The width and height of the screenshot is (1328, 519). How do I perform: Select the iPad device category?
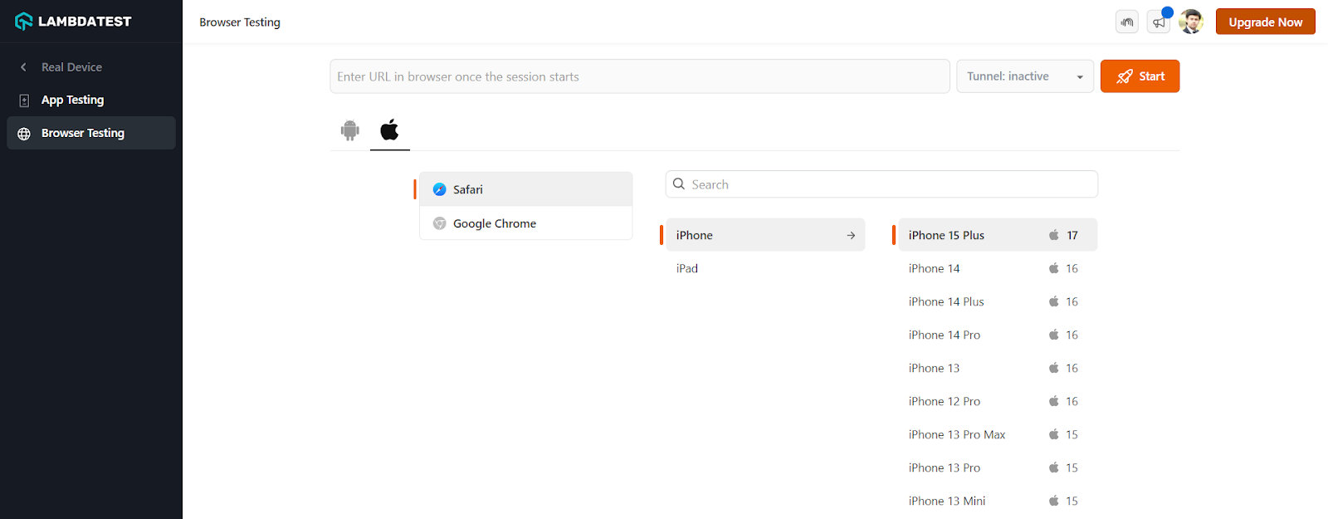pos(687,268)
